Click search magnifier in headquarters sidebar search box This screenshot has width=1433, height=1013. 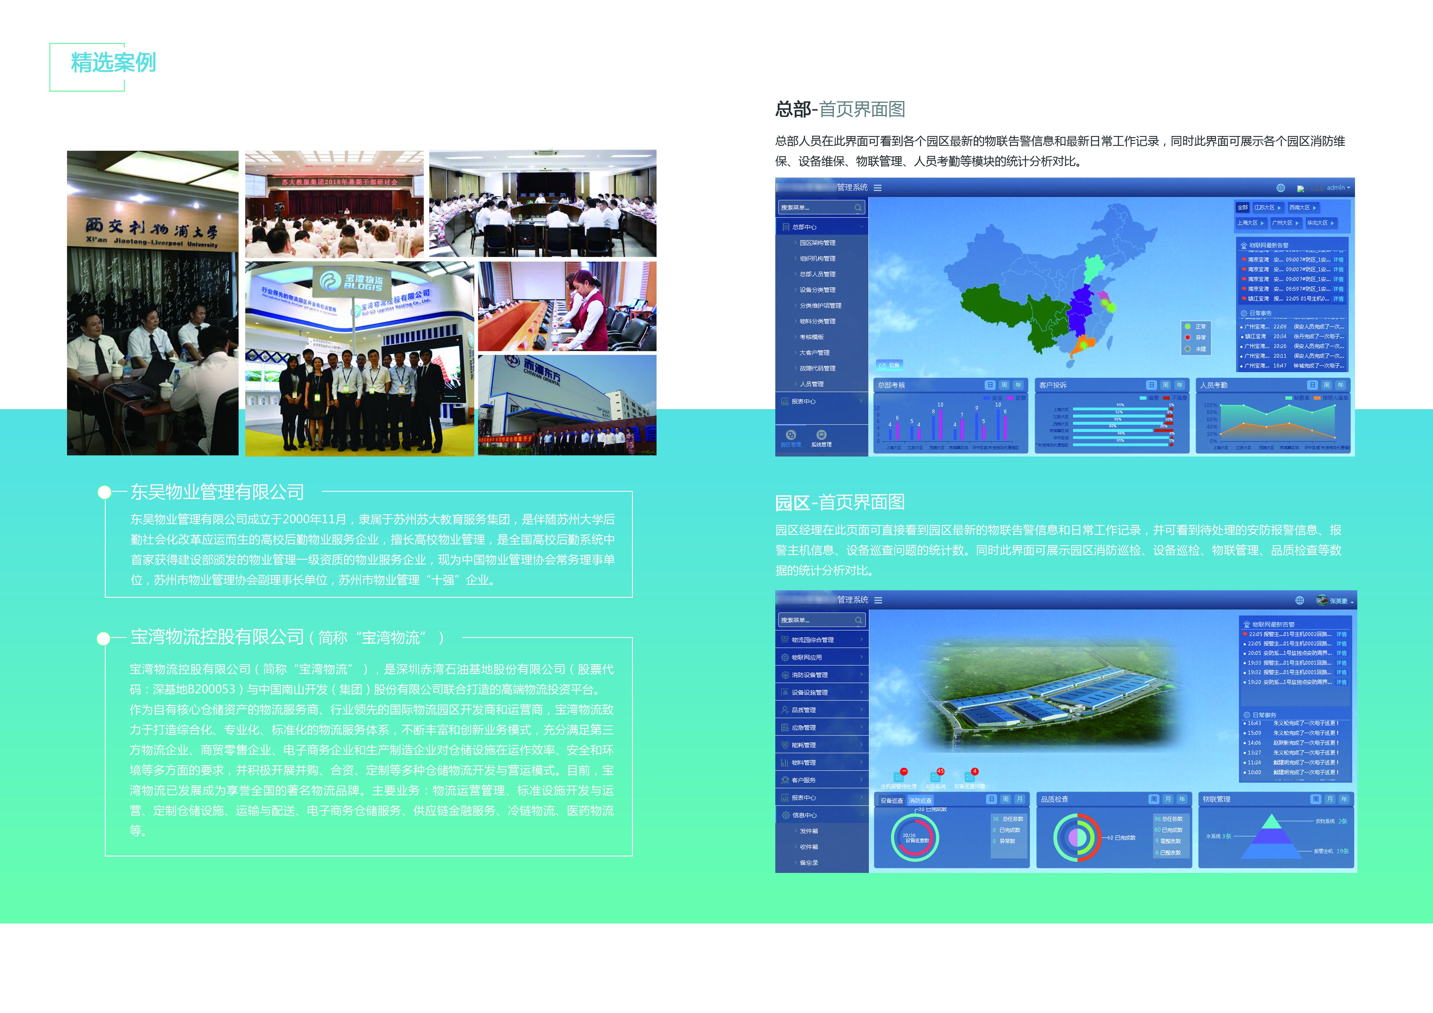[858, 208]
